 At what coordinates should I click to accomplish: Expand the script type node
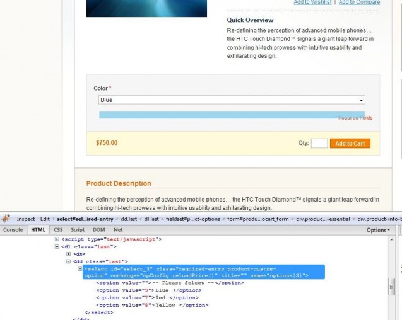pyautogui.click(x=57, y=239)
